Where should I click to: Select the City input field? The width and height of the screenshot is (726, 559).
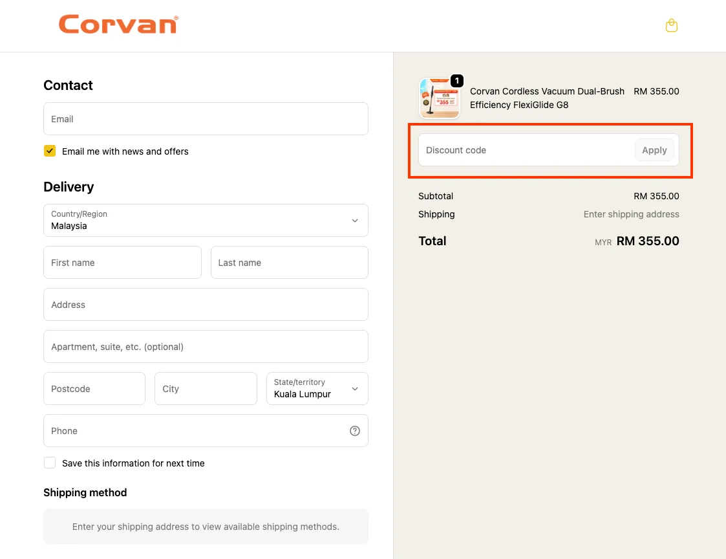pos(206,388)
